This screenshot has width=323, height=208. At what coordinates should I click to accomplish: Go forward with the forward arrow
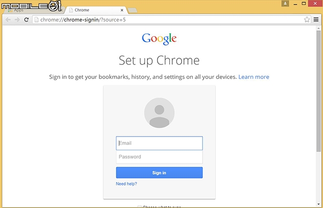[17, 20]
